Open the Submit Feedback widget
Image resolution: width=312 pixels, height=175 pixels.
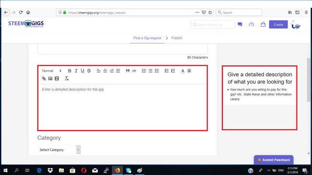pyautogui.click(x=273, y=160)
